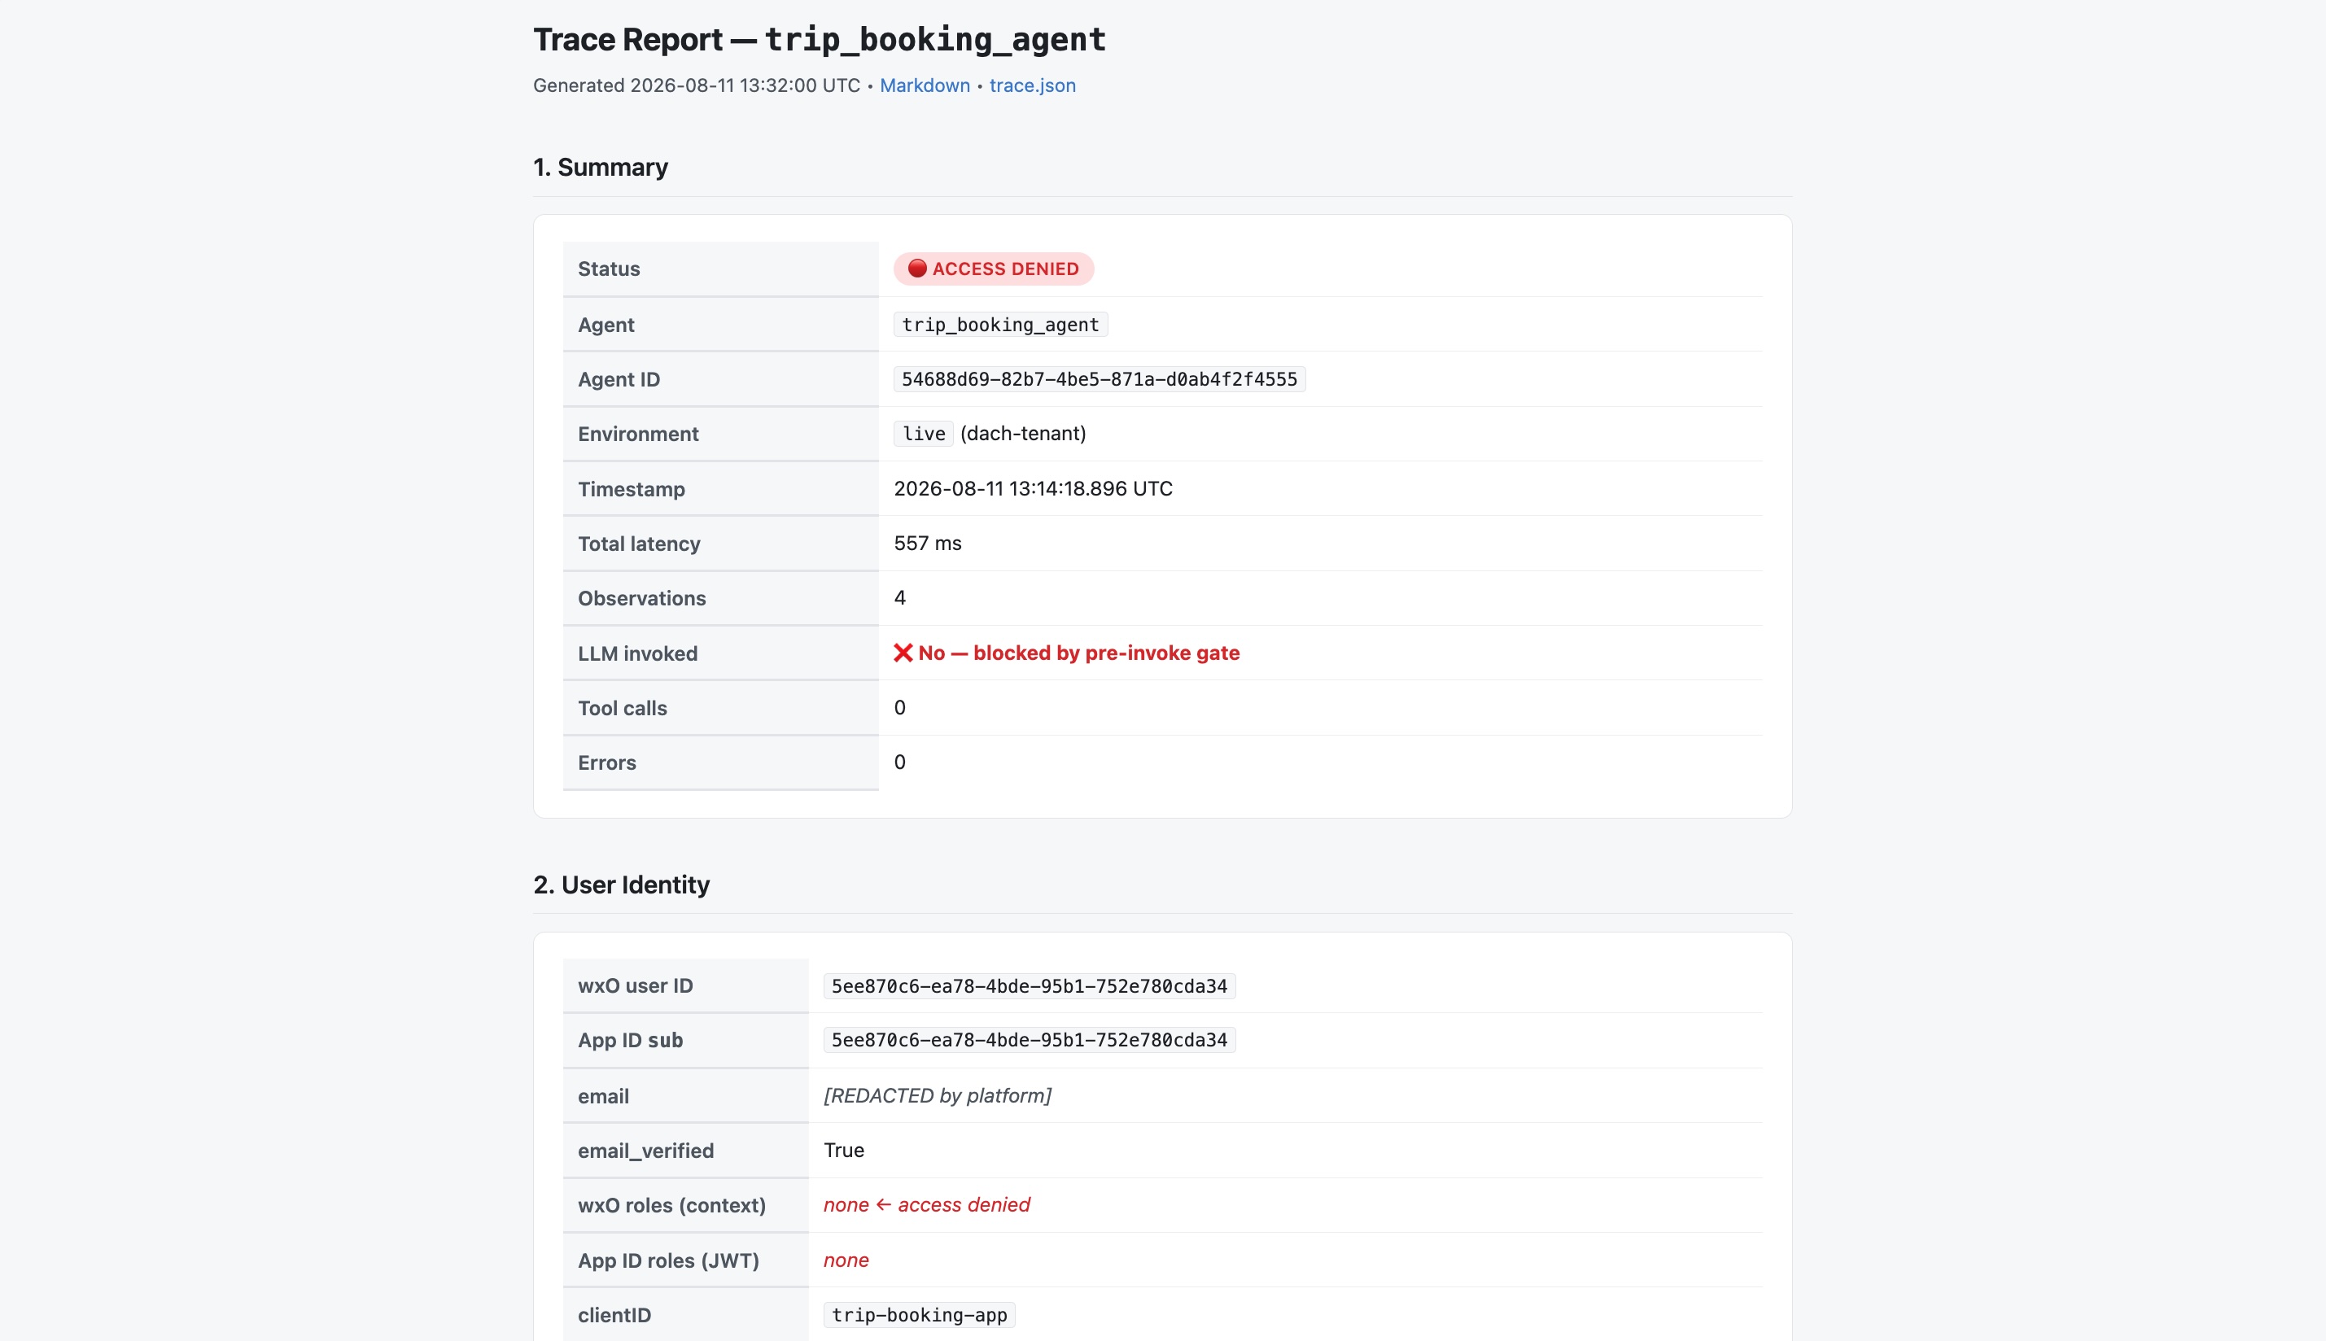Click the Summary section heading
2326x1341 pixels.
coord(601,167)
